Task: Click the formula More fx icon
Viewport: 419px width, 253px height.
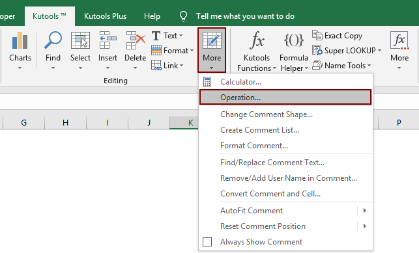Action: tap(399, 40)
